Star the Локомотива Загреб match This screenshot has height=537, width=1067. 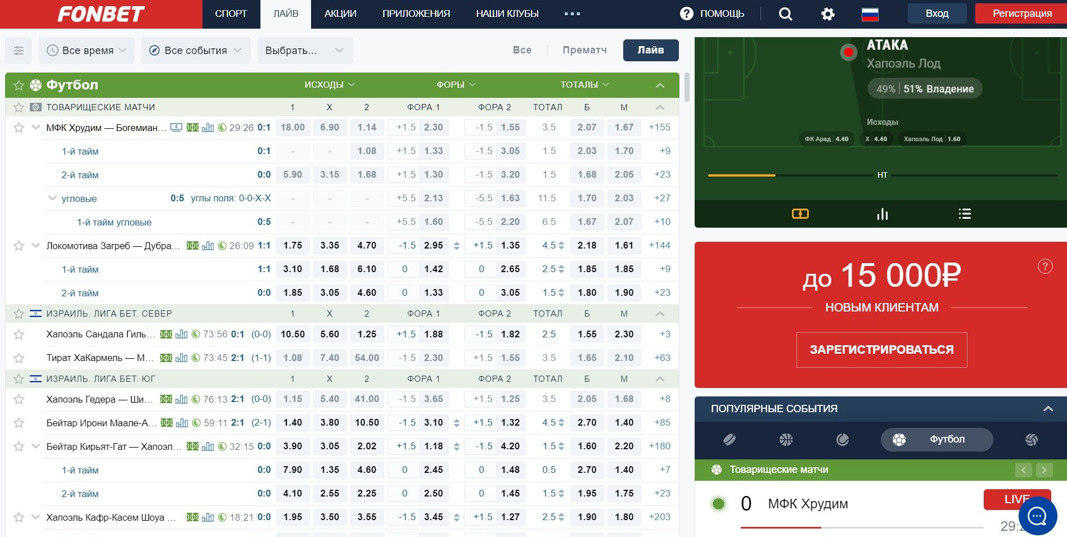tap(19, 246)
